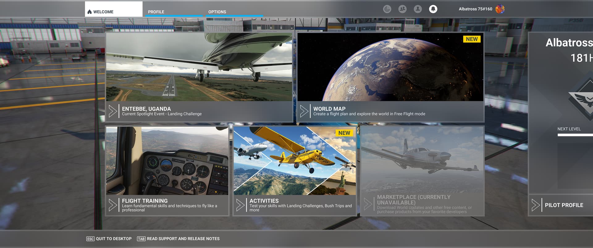Switch to the Welcome tab
Viewport: 593px width, 248px height.
tap(114, 9)
